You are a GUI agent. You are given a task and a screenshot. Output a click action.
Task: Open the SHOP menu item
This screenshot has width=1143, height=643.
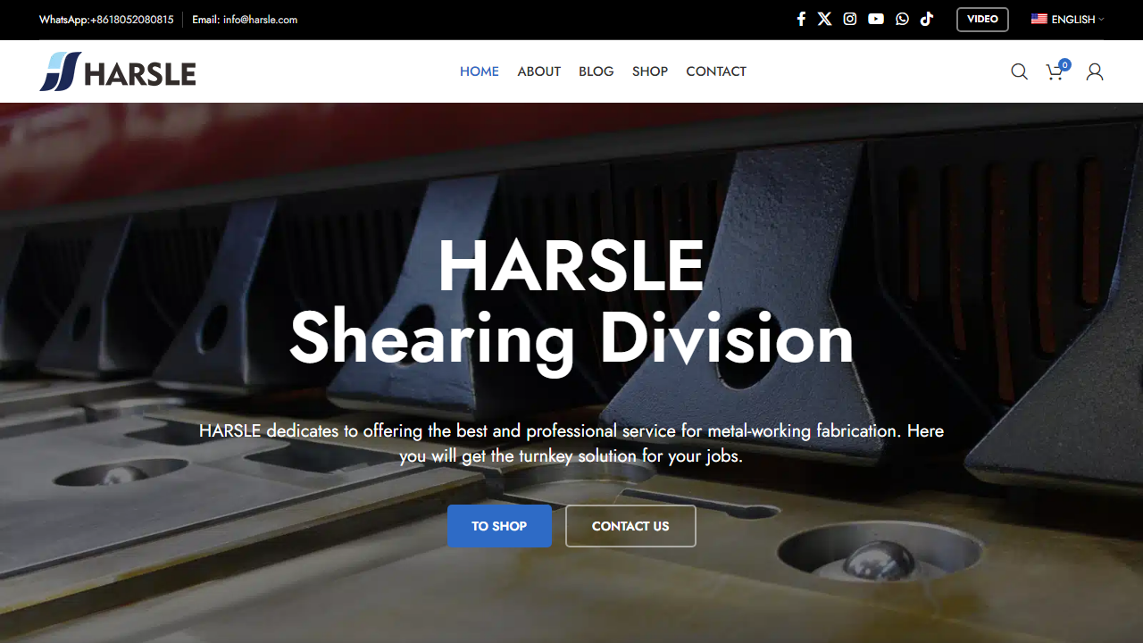pyautogui.click(x=650, y=71)
